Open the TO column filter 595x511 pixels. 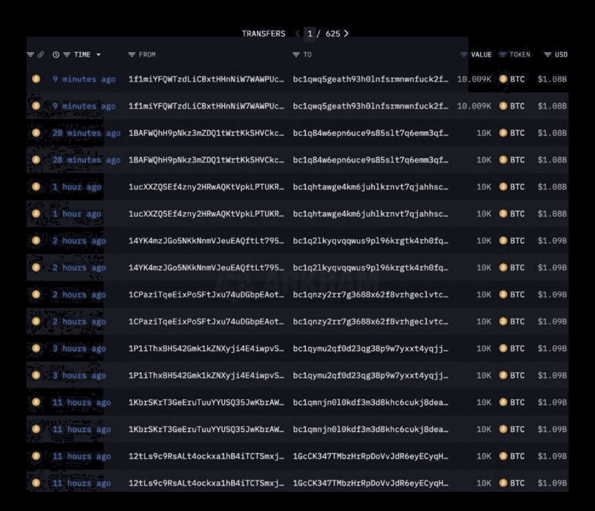(x=296, y=55)
